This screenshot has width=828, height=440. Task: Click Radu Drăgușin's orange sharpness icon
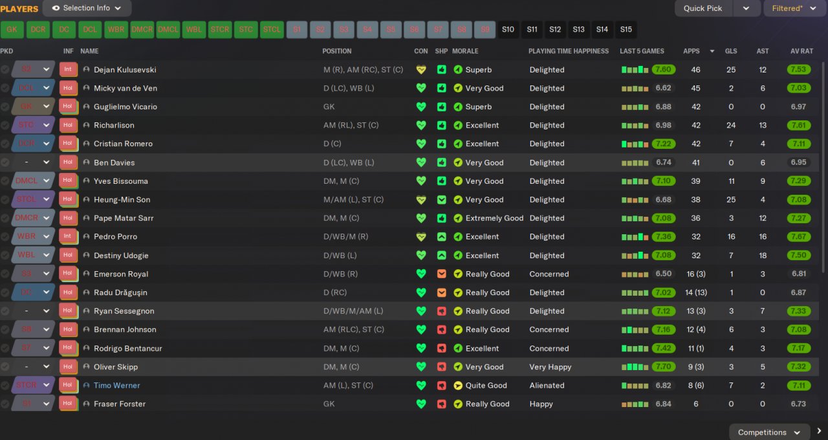[x=442, y=292]
